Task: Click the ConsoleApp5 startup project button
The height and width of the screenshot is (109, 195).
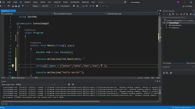Action: tap(64, 6)
